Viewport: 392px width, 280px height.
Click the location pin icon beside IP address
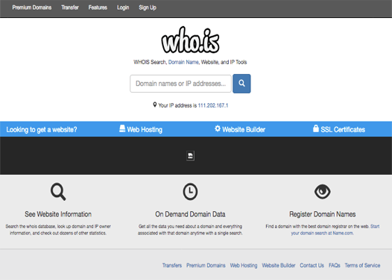pos(155,105)
